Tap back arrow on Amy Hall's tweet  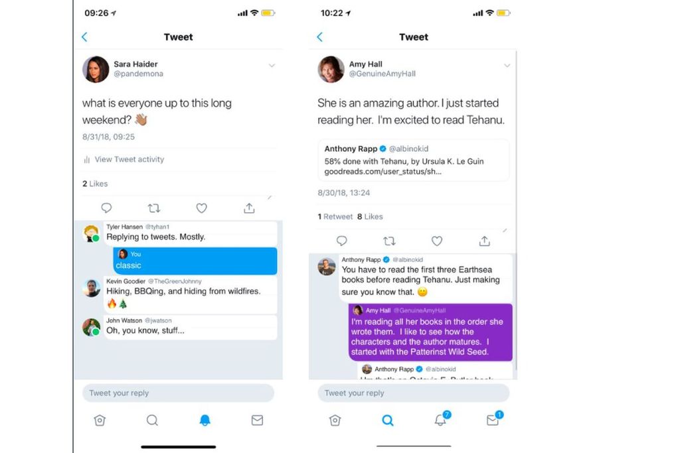[319, 37]
